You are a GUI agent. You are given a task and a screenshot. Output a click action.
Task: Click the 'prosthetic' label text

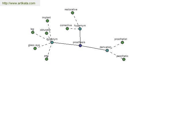click(122, 56)
